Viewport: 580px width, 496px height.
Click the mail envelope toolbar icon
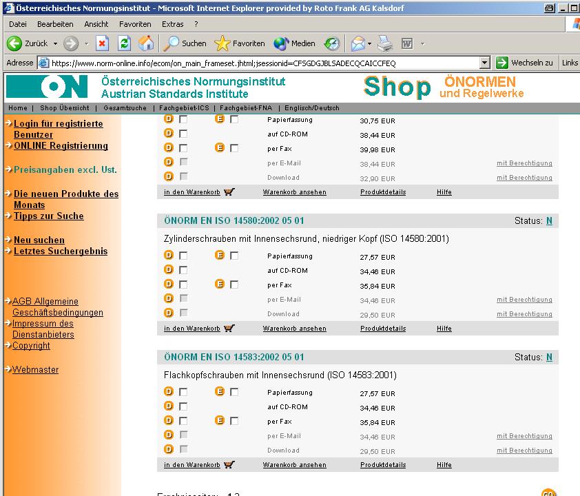[358, 43]
